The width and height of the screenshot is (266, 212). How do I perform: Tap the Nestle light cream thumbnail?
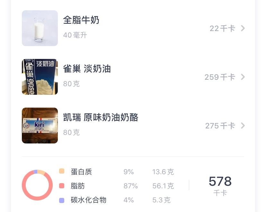point(40,77)
